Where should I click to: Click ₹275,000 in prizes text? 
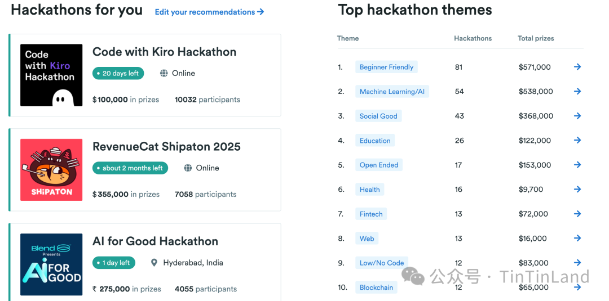(127, 289)
